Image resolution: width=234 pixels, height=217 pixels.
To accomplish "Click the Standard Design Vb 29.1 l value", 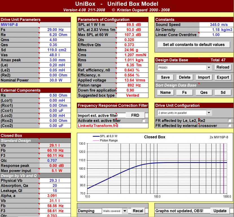I will point(55,145).
